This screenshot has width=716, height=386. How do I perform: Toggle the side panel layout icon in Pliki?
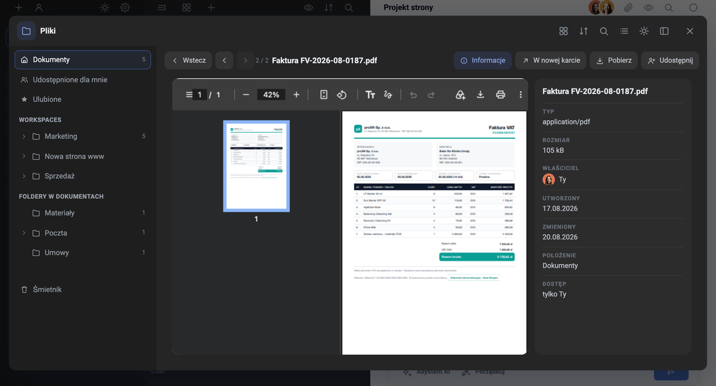click(x=664, y=31)
